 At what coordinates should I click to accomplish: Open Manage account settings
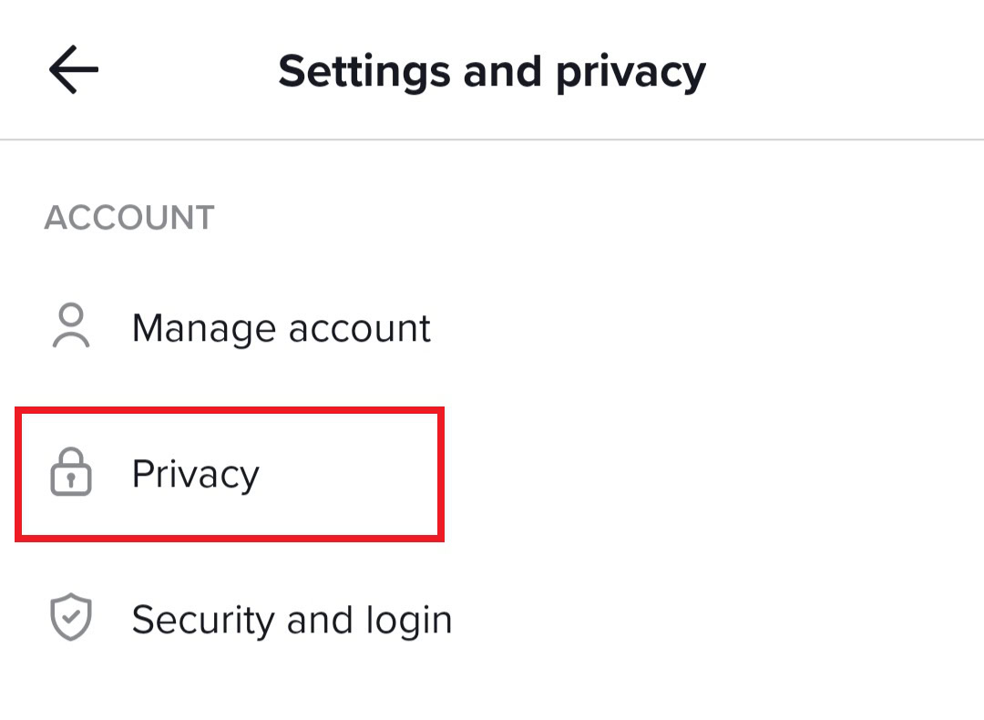281,328
